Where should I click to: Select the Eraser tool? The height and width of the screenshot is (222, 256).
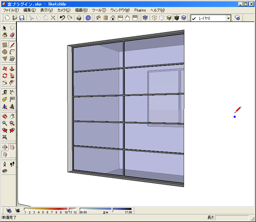point(12,35)
